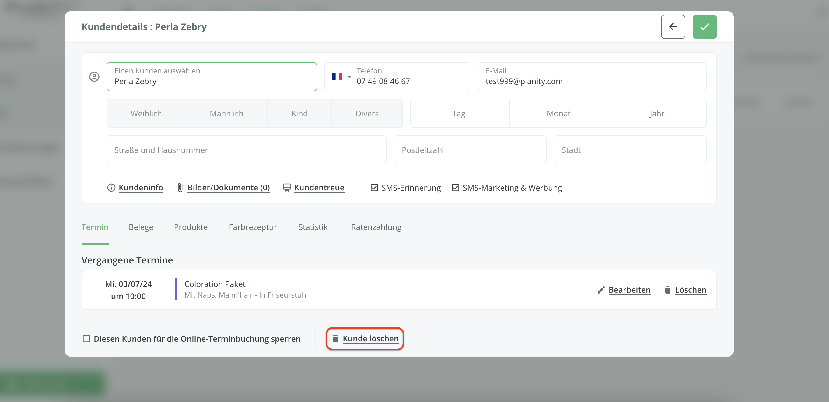Click the green checkmark confirm button
The image size is (829, 402).
pyautogui.click(x=704, y=27)
